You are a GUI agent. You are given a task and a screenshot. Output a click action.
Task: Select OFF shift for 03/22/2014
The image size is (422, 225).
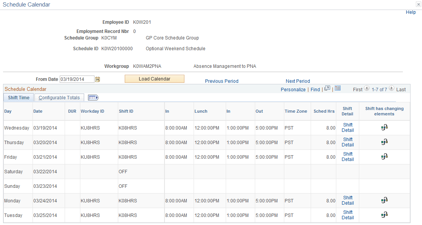(123, 172)
